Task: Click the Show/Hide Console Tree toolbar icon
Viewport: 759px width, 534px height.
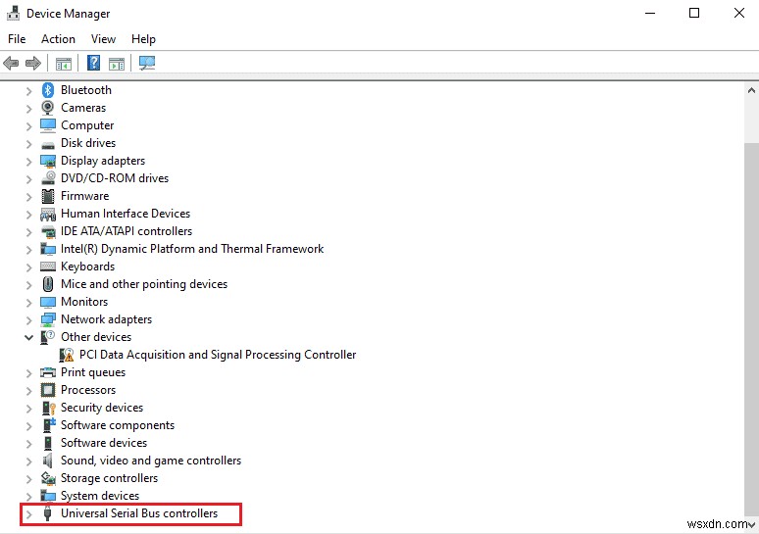Action: [64, 63]
